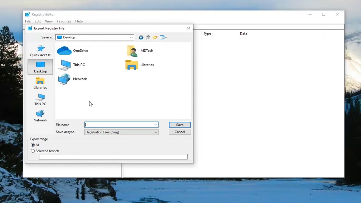Click the Data column header

tap(281, 34)
